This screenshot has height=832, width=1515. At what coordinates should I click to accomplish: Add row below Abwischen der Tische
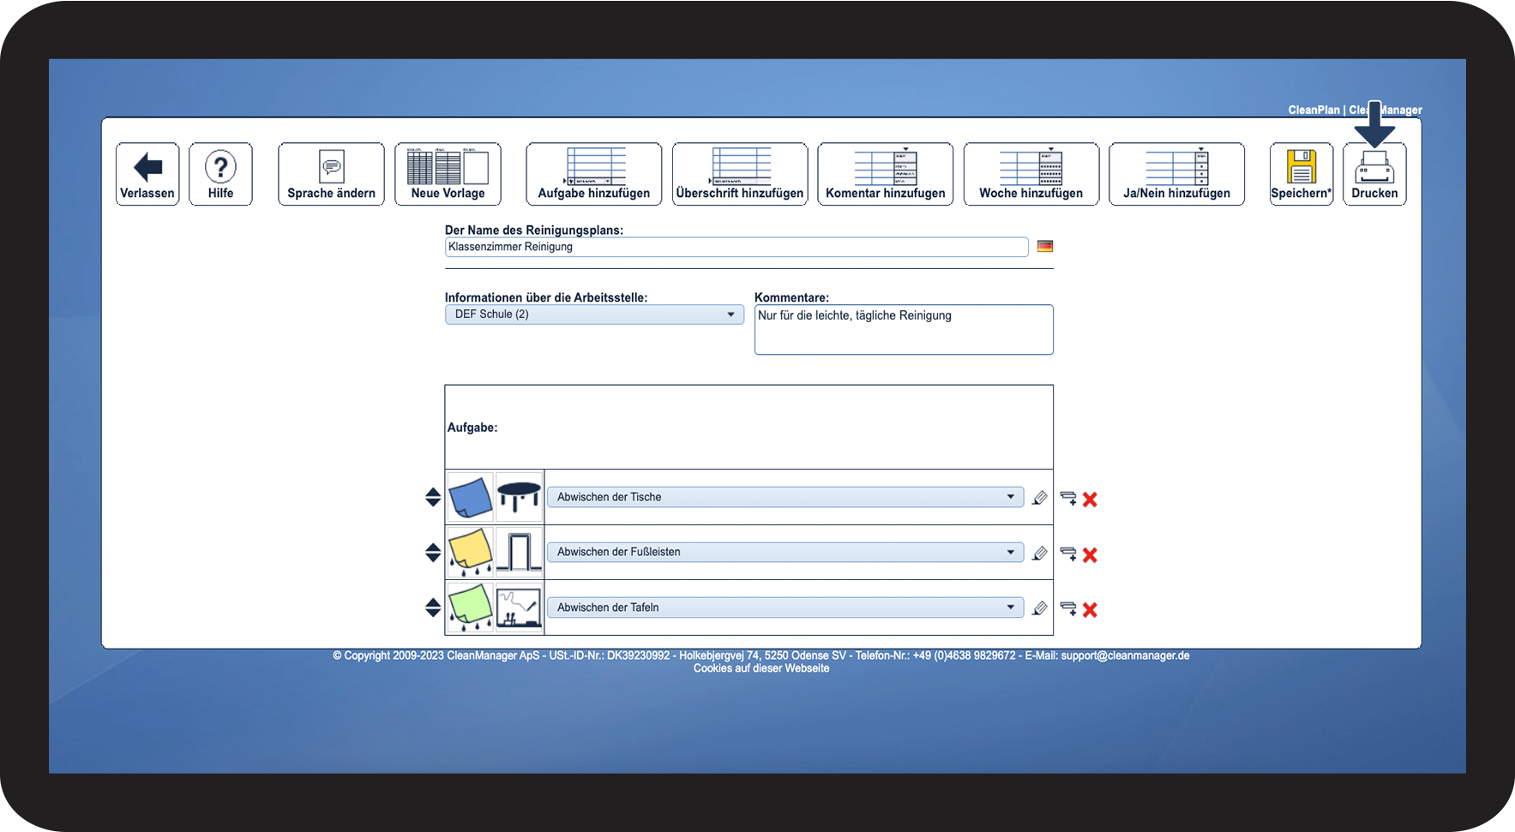1068,499
